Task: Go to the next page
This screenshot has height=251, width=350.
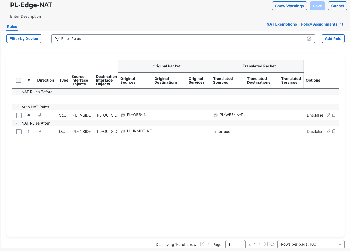Action: tap(259, 244)
